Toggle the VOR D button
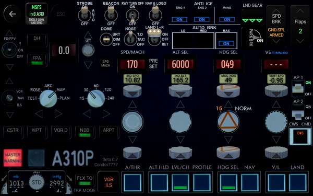 coord(61,132)
